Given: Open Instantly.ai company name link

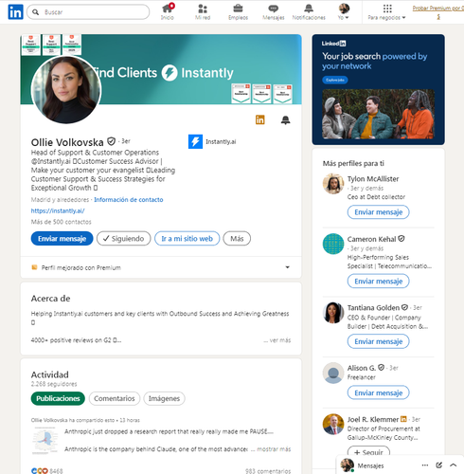Looking at the screenshot, I should tap(221, 141).
